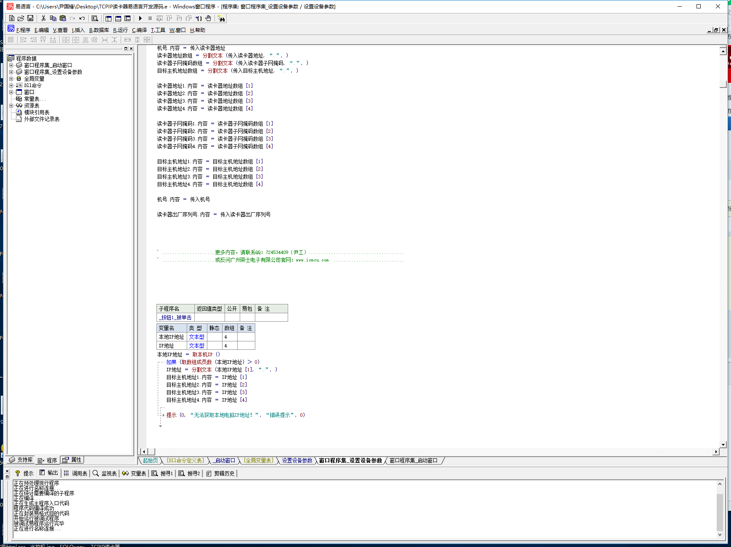
Task: Cut selection with scissors icon
Action: (43, 18)
